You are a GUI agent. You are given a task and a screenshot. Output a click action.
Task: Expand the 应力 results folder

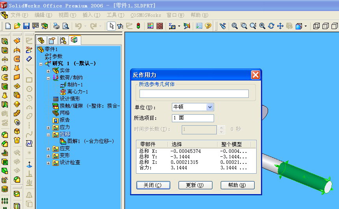(x=48, y=128)
